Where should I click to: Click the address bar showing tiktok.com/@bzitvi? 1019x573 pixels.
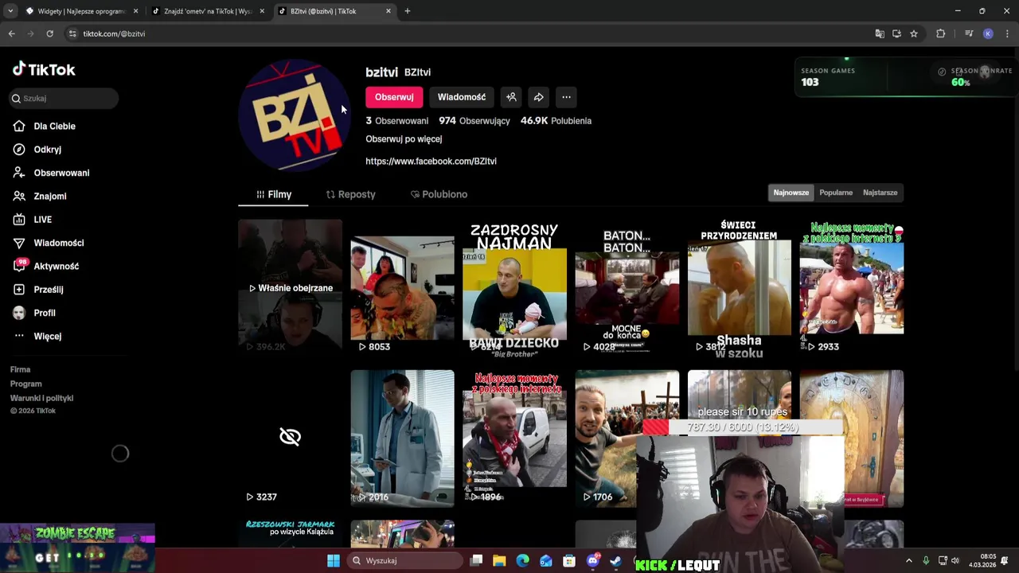pyautogui.click(x=470, y=33)
